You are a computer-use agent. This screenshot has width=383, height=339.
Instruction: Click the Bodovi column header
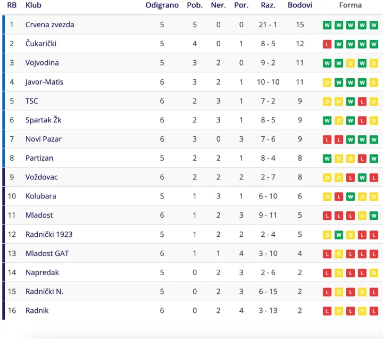(x=299, y=5)
